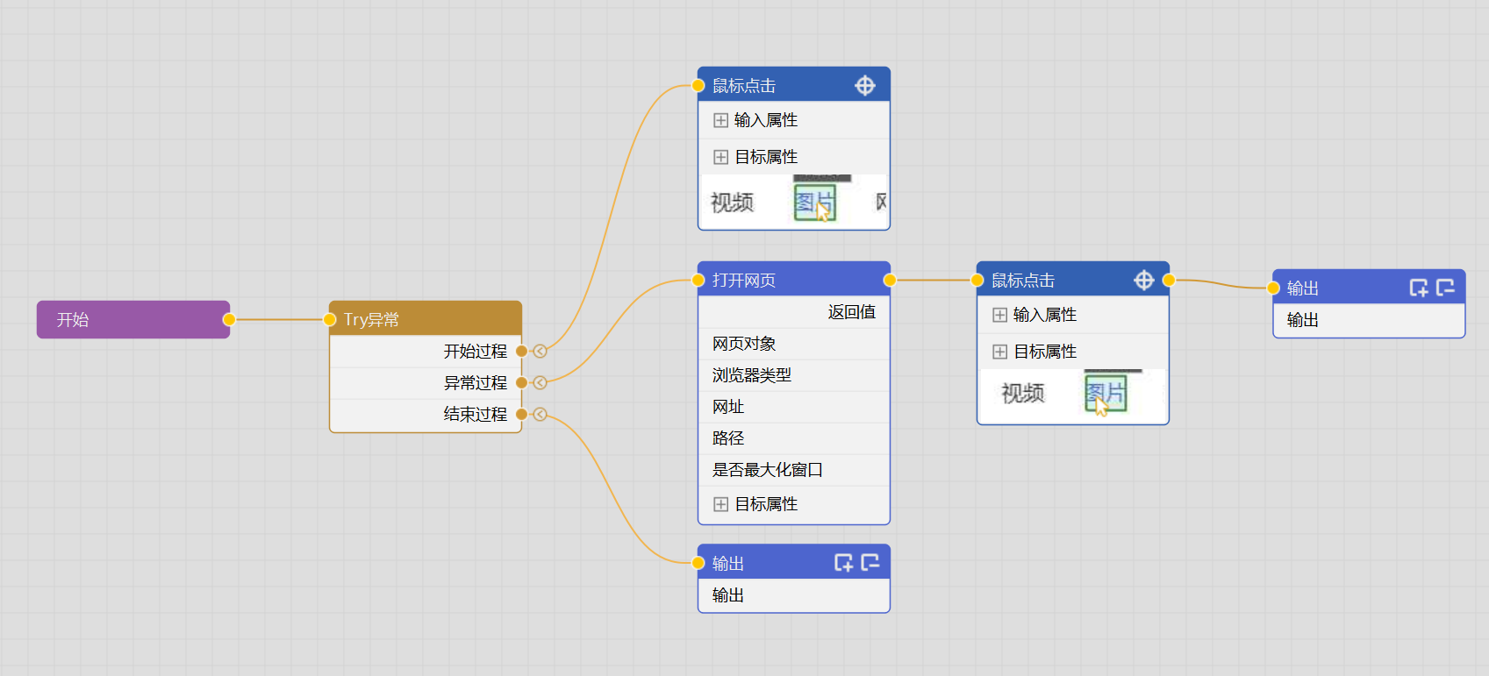
Task: Click the 开始过程 row label
Action: click(475, 352)
